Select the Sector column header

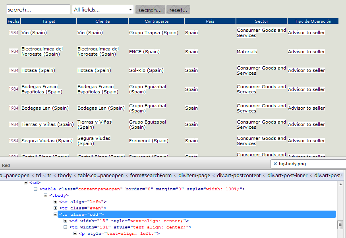[261, 21]
